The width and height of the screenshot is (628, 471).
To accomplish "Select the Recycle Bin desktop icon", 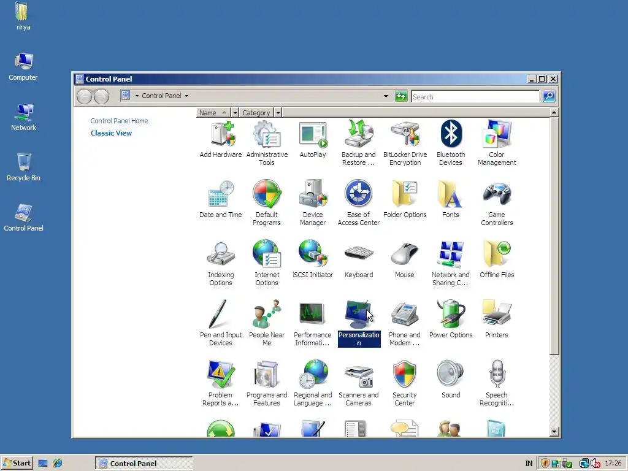I will pos(23,167).
